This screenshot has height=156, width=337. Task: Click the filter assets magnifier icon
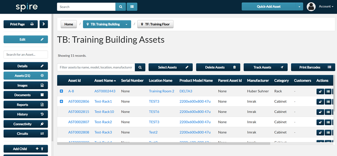(140, 67)
